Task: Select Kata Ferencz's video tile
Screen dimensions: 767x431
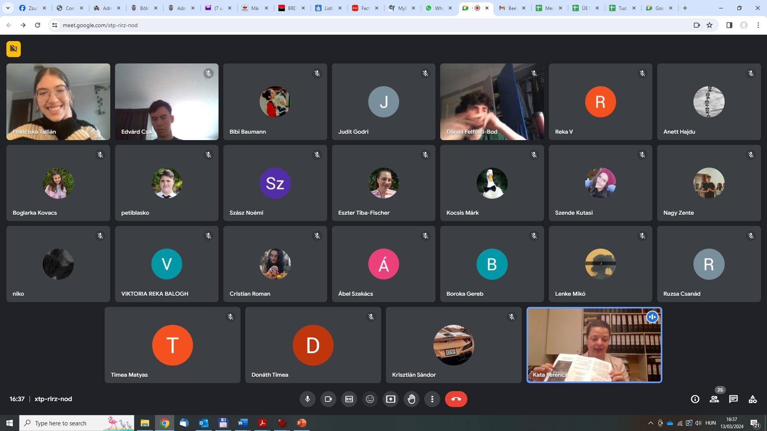Action: point(594,345)
